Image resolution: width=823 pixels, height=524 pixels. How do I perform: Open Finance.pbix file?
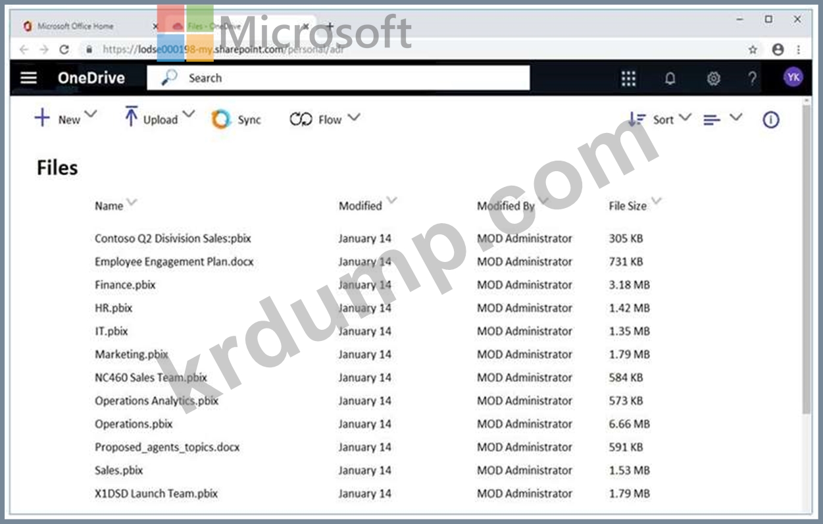(125, 285)
